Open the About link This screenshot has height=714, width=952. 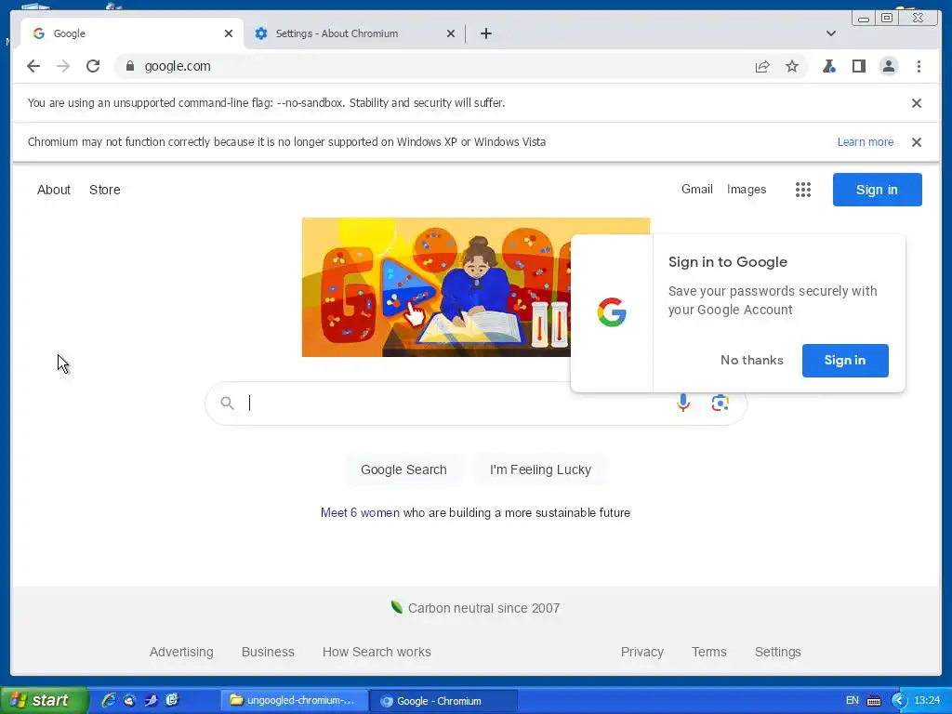coord(53,190)
